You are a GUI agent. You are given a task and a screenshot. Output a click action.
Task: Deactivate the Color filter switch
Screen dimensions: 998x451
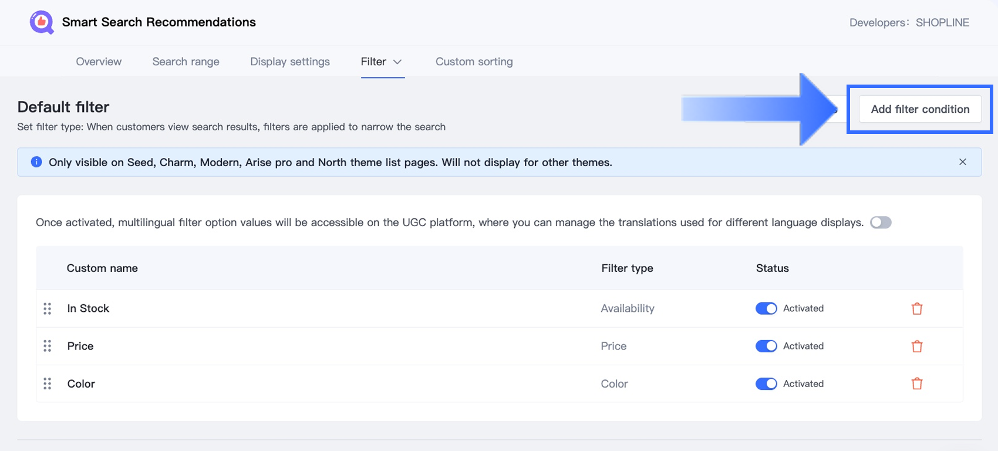pos(766,383)
